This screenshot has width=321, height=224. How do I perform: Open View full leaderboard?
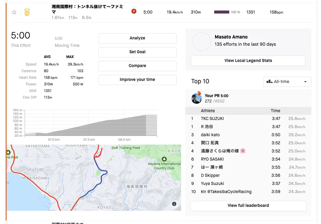pos(248,206)
